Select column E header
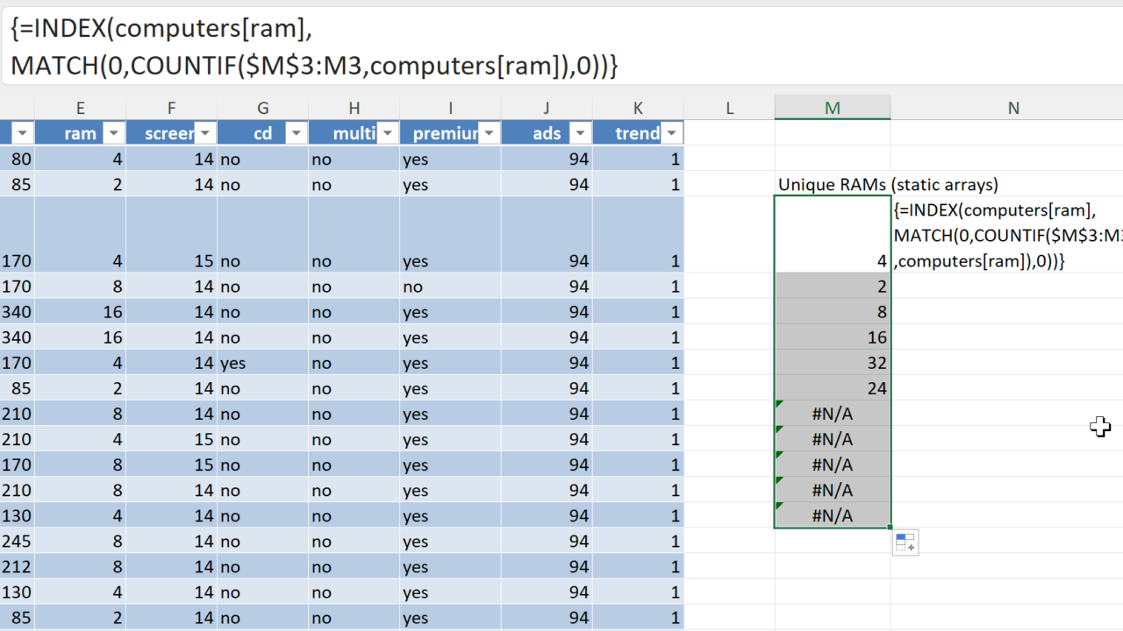The width and height of the screenshot is (1123, 631). (80, 108)
